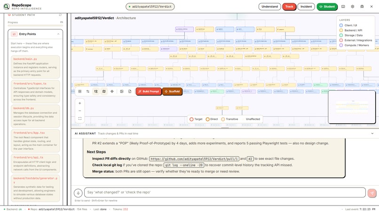
Task: Toggle the minimap icon in the graph toolbar
Action: tap(104, 91)
